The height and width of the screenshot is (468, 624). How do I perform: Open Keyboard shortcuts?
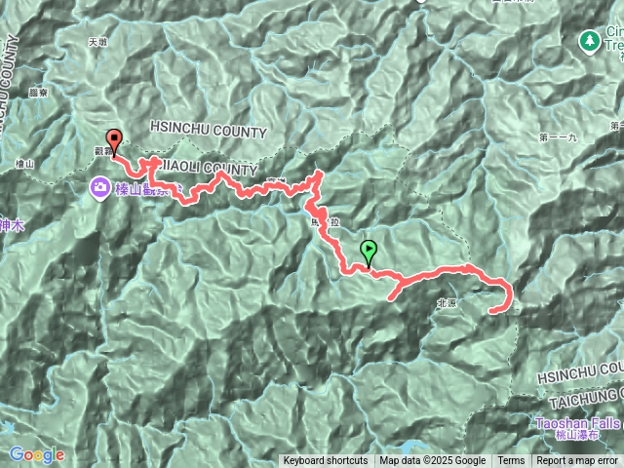[326, 461]
